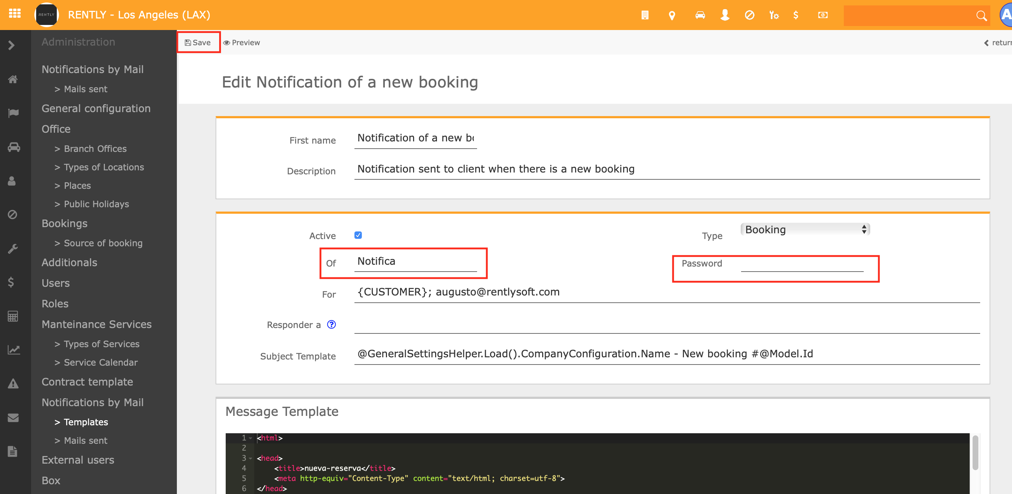Click the Save button
1012x494 pixels.
coord(198,42)
